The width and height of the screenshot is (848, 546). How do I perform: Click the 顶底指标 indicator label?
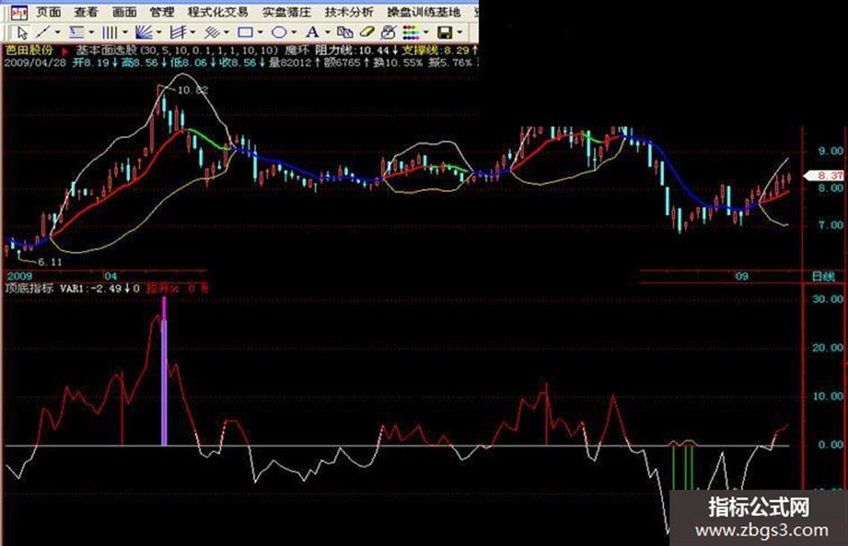(30, 288)
